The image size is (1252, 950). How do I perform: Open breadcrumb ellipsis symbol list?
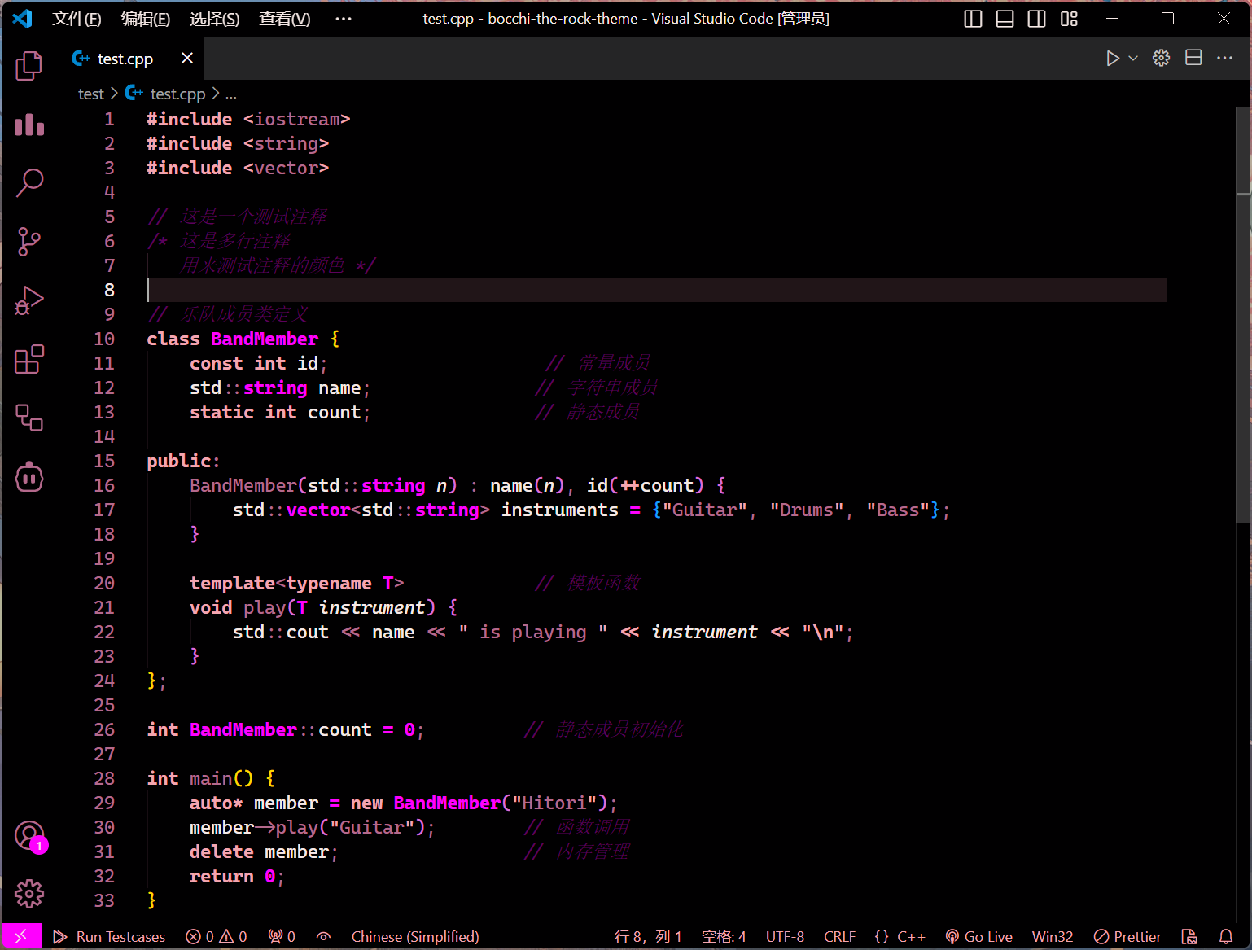coord(231,94)
